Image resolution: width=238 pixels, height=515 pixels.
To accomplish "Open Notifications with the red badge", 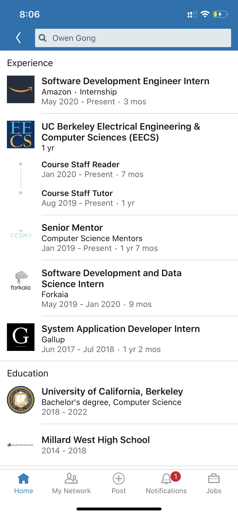I will [x=166, y=483].
